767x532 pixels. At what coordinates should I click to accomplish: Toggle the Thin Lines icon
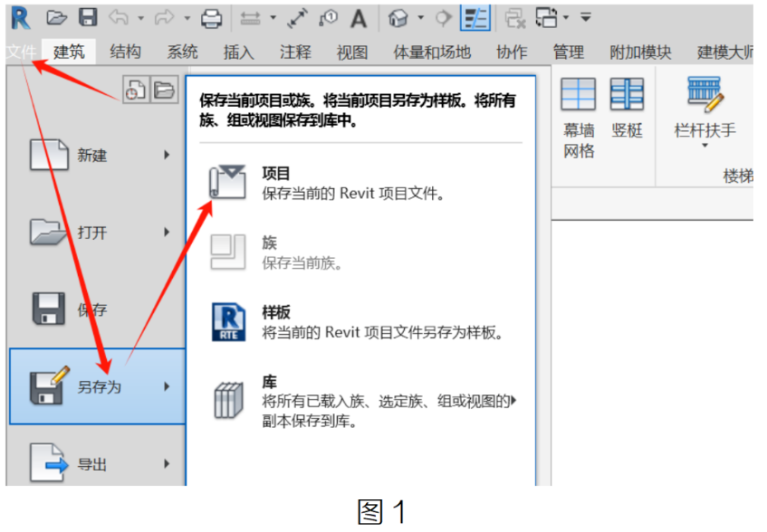click(x=475, y=18)
